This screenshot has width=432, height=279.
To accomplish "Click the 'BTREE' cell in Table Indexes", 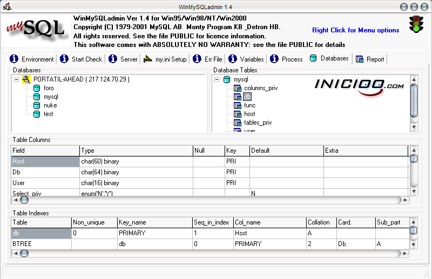I will tap(42, 244).
